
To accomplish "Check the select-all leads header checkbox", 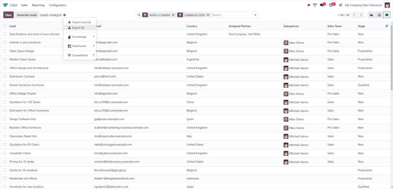I will point(5,26).
